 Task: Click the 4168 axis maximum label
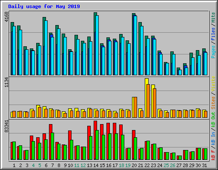coord(6,17)
